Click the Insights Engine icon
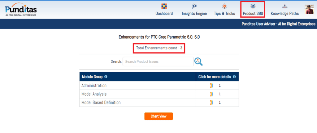Viewport: 317px width, 133px height. click(194, 6)
